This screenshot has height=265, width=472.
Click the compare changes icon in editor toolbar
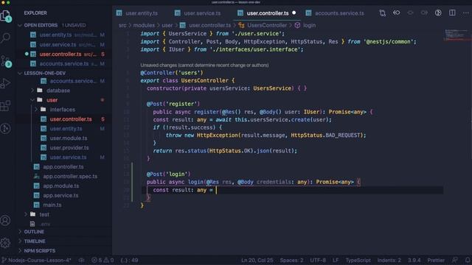383,13
